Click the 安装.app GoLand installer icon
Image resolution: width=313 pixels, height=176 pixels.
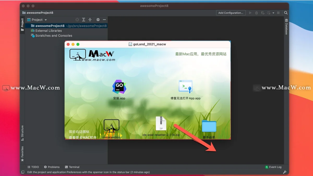(x=119, y=87)
